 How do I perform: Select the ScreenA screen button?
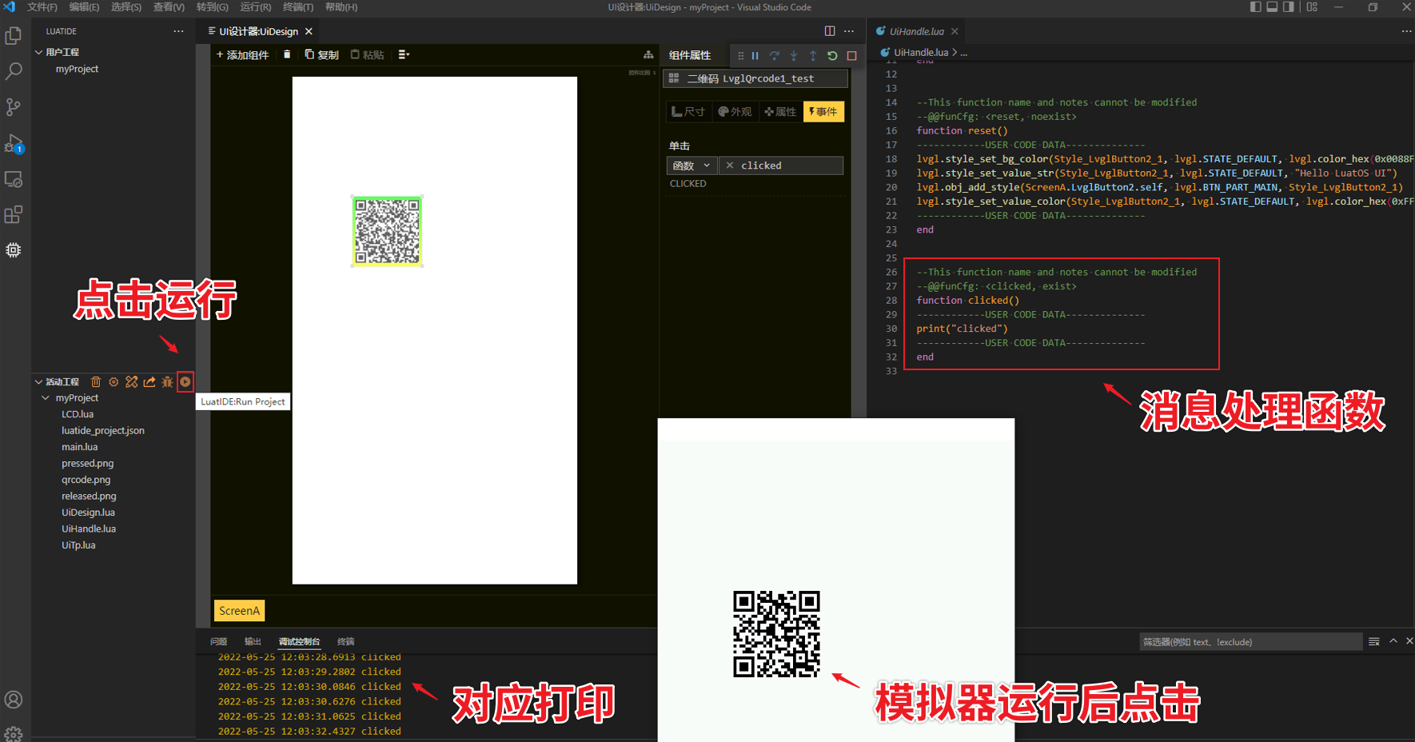pos(238,610)
